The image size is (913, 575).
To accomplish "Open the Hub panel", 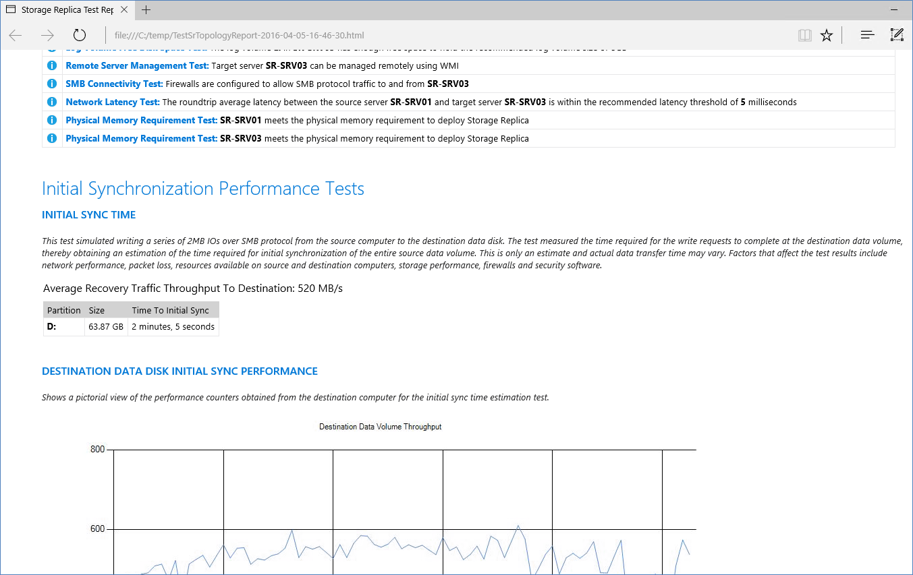I will click(866, 34).
